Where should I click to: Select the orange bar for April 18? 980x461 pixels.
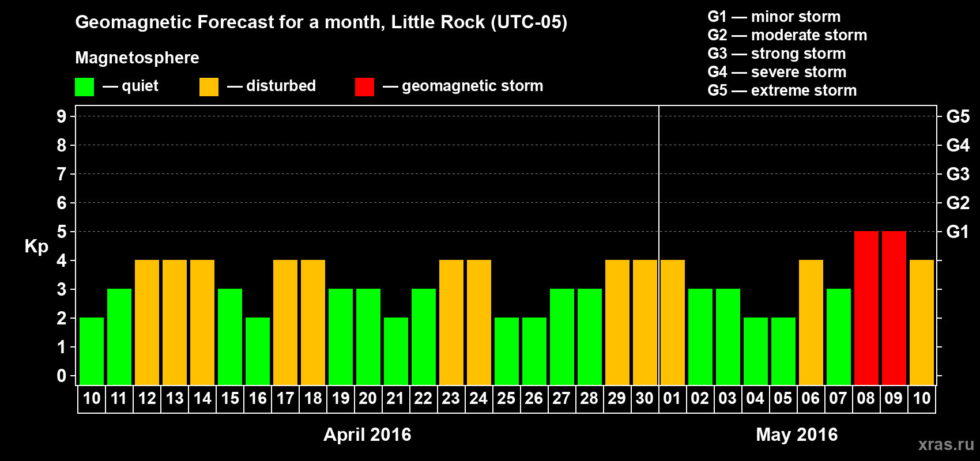point(313,322)
